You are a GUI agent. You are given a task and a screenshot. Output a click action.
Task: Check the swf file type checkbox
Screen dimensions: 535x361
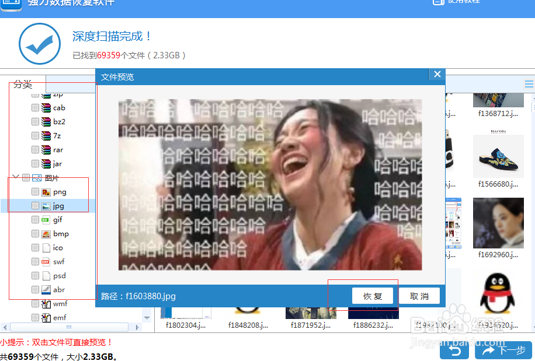(35, 261)
